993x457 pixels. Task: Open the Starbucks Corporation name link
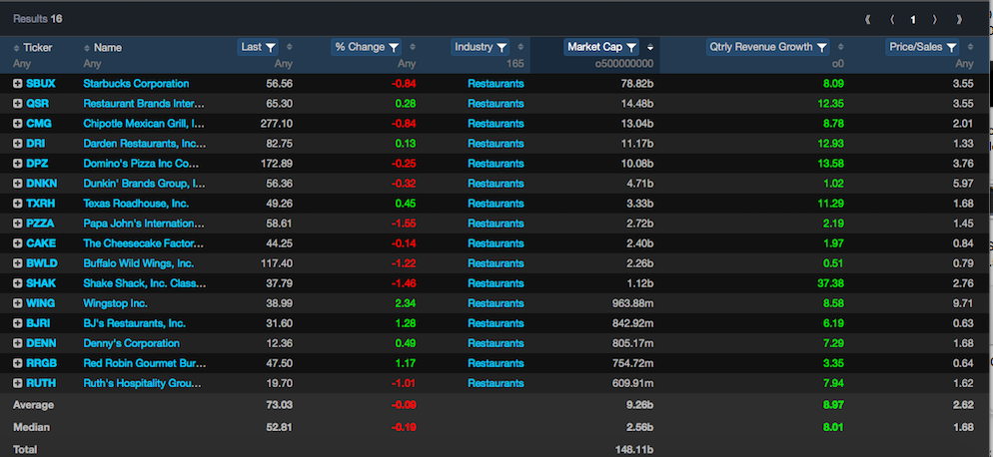[136, 84]
